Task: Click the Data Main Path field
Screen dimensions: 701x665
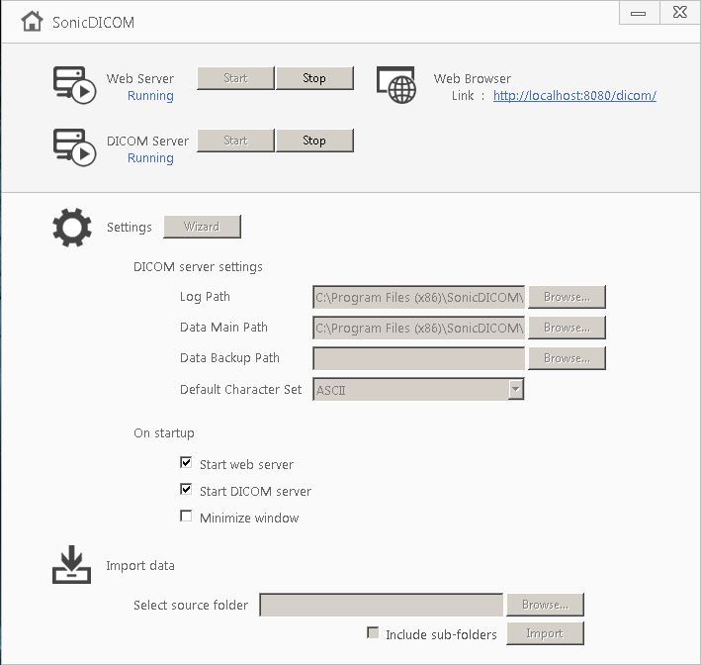Action: (418, 328)
